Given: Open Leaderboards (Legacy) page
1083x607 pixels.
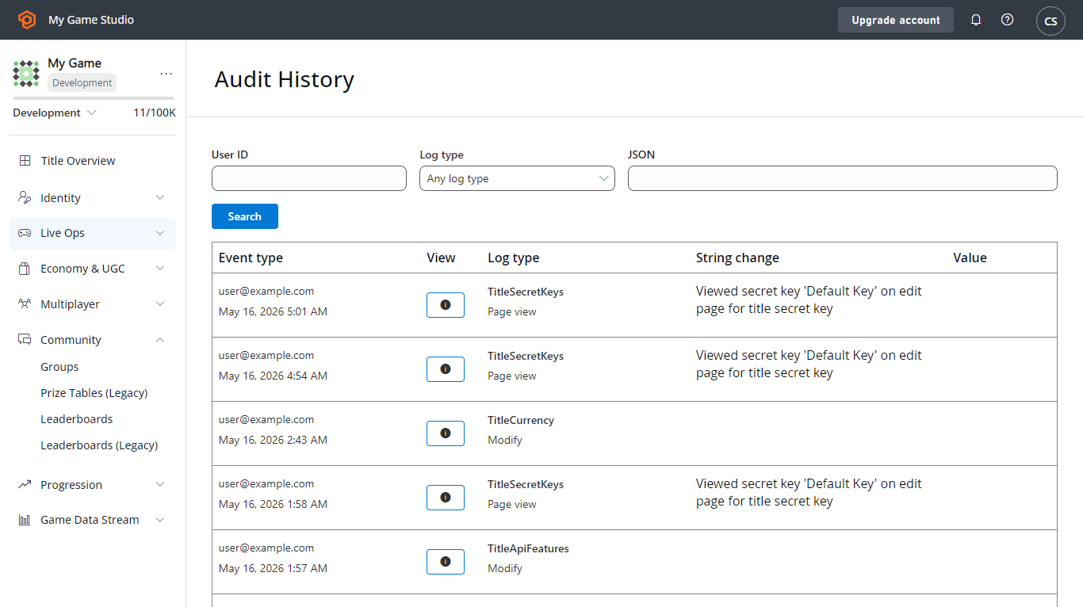Looking at the screenshot, I should pyautogui.click(x=99, y=445).
